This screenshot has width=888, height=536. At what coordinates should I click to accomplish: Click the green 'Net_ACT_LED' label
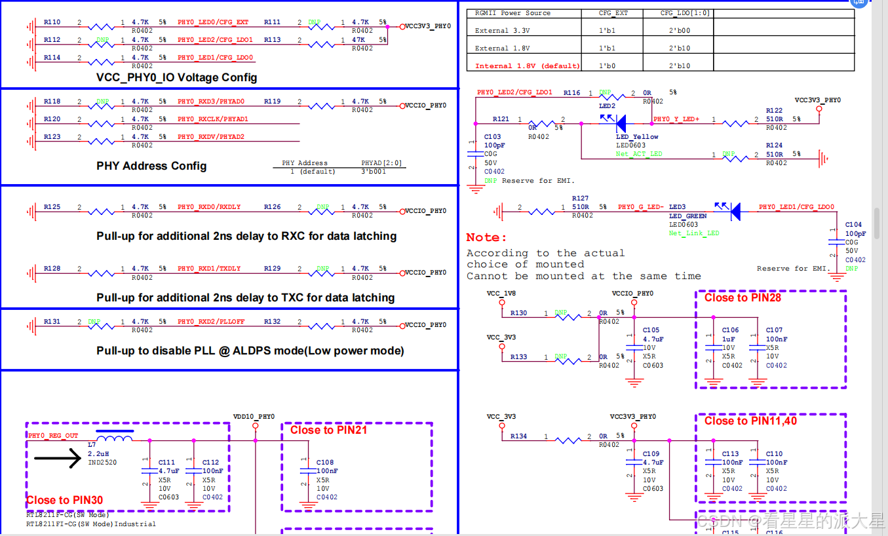639,154
